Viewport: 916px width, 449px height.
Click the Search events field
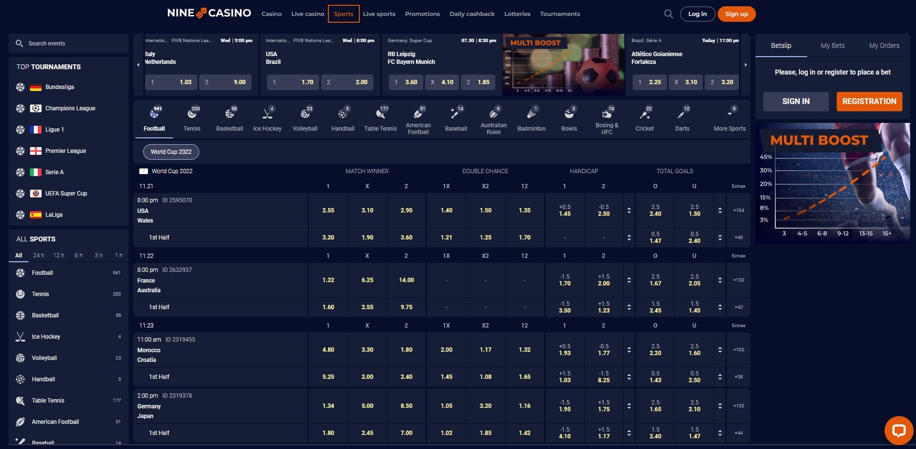click(69, 44)
